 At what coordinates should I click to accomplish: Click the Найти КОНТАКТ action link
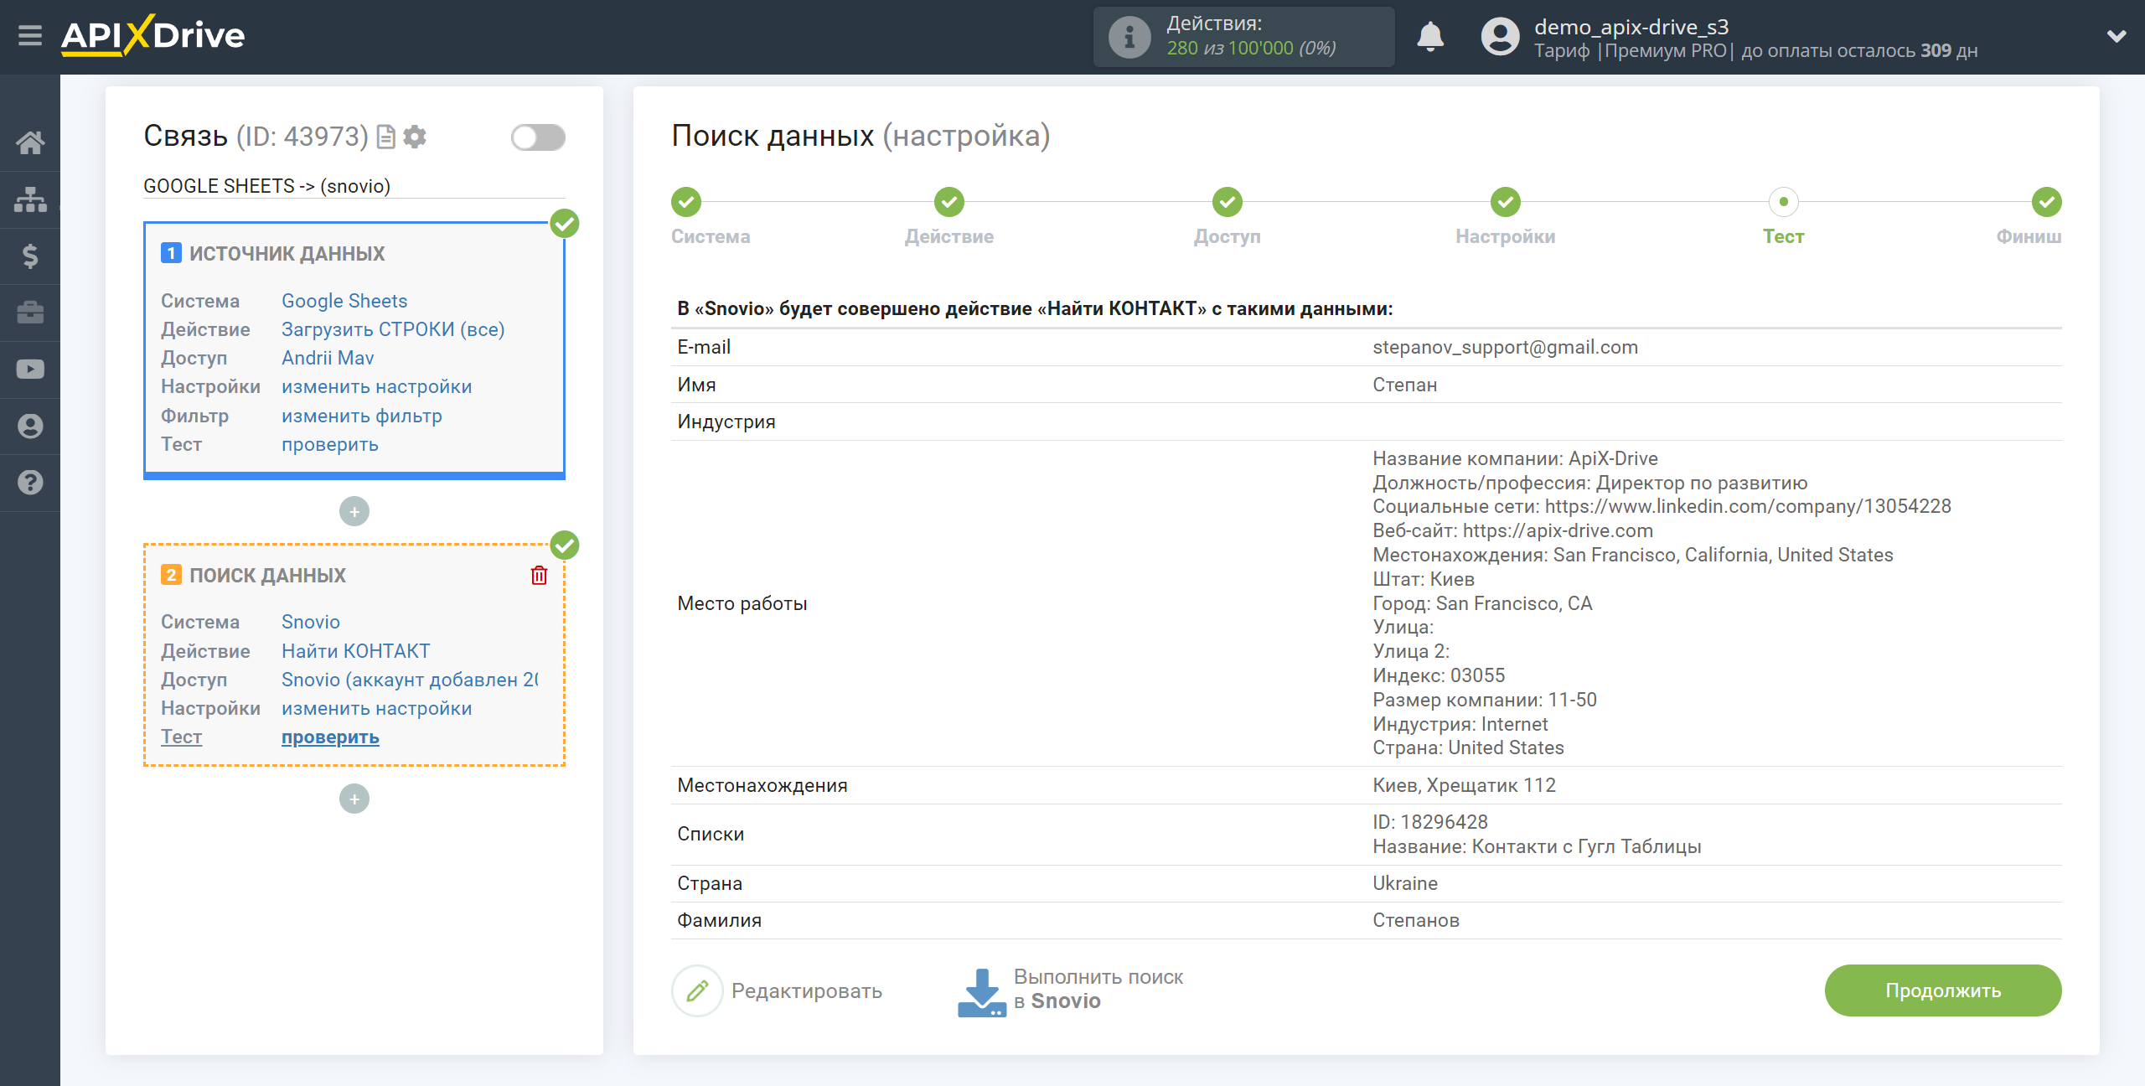pyautogui.click(x=356, y=651)
